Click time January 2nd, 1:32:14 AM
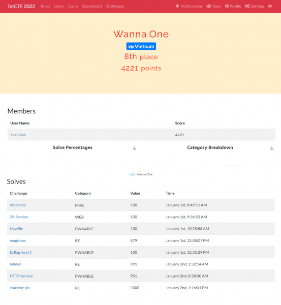 pyautogui.click(x=187, y=264)
